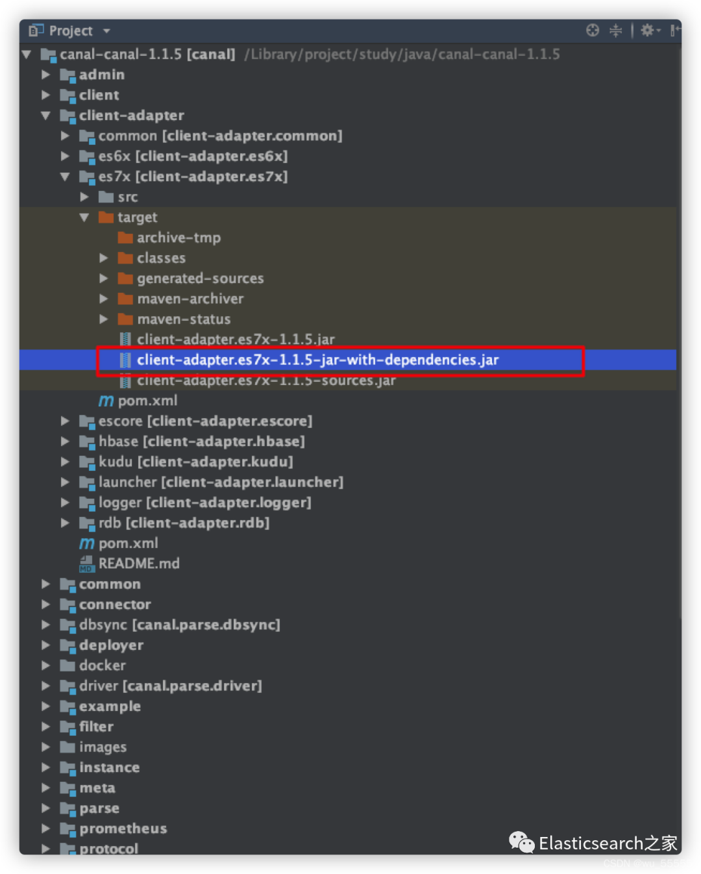This screenshot has width=701, height=874.
Task: Collapse the client-adapter folder
Action: 45,116
